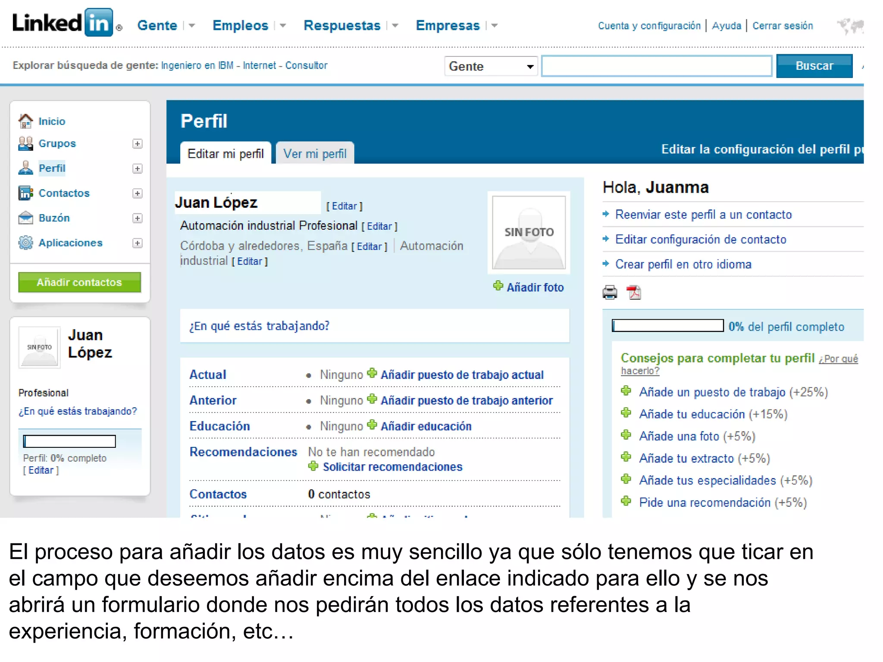Open the Gente menu dropdown arrow
The width and height of the screenshot is (883, 662).
tap(192, 26)
